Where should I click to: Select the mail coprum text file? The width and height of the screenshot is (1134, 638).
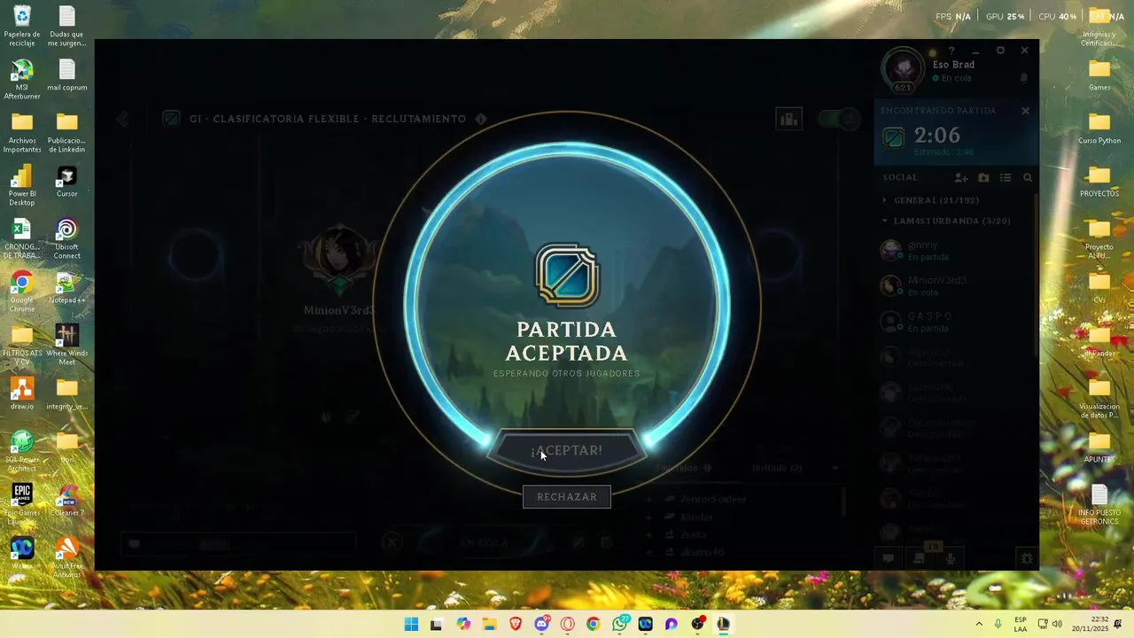[66, 75]
